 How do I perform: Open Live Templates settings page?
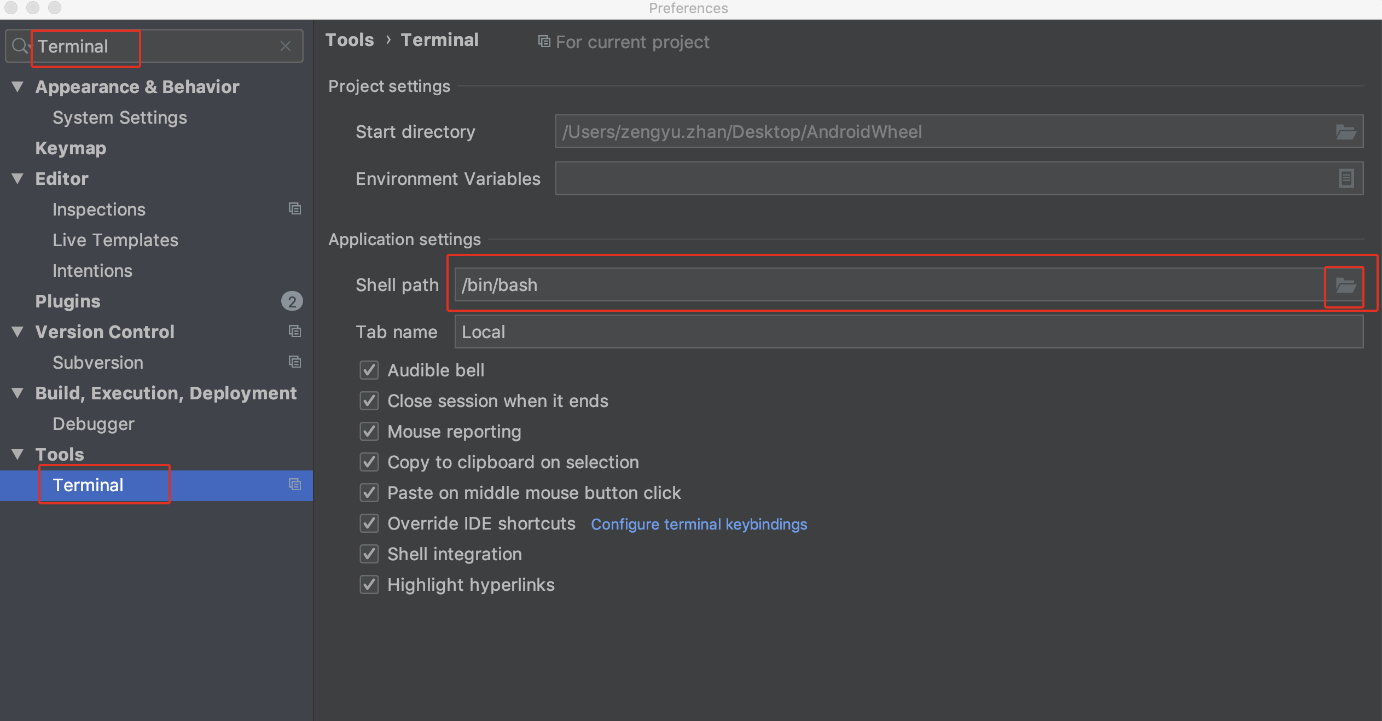tap(115, 240)
